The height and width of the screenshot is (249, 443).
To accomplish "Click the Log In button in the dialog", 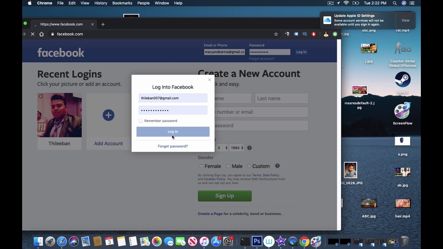I will point(173,132).
